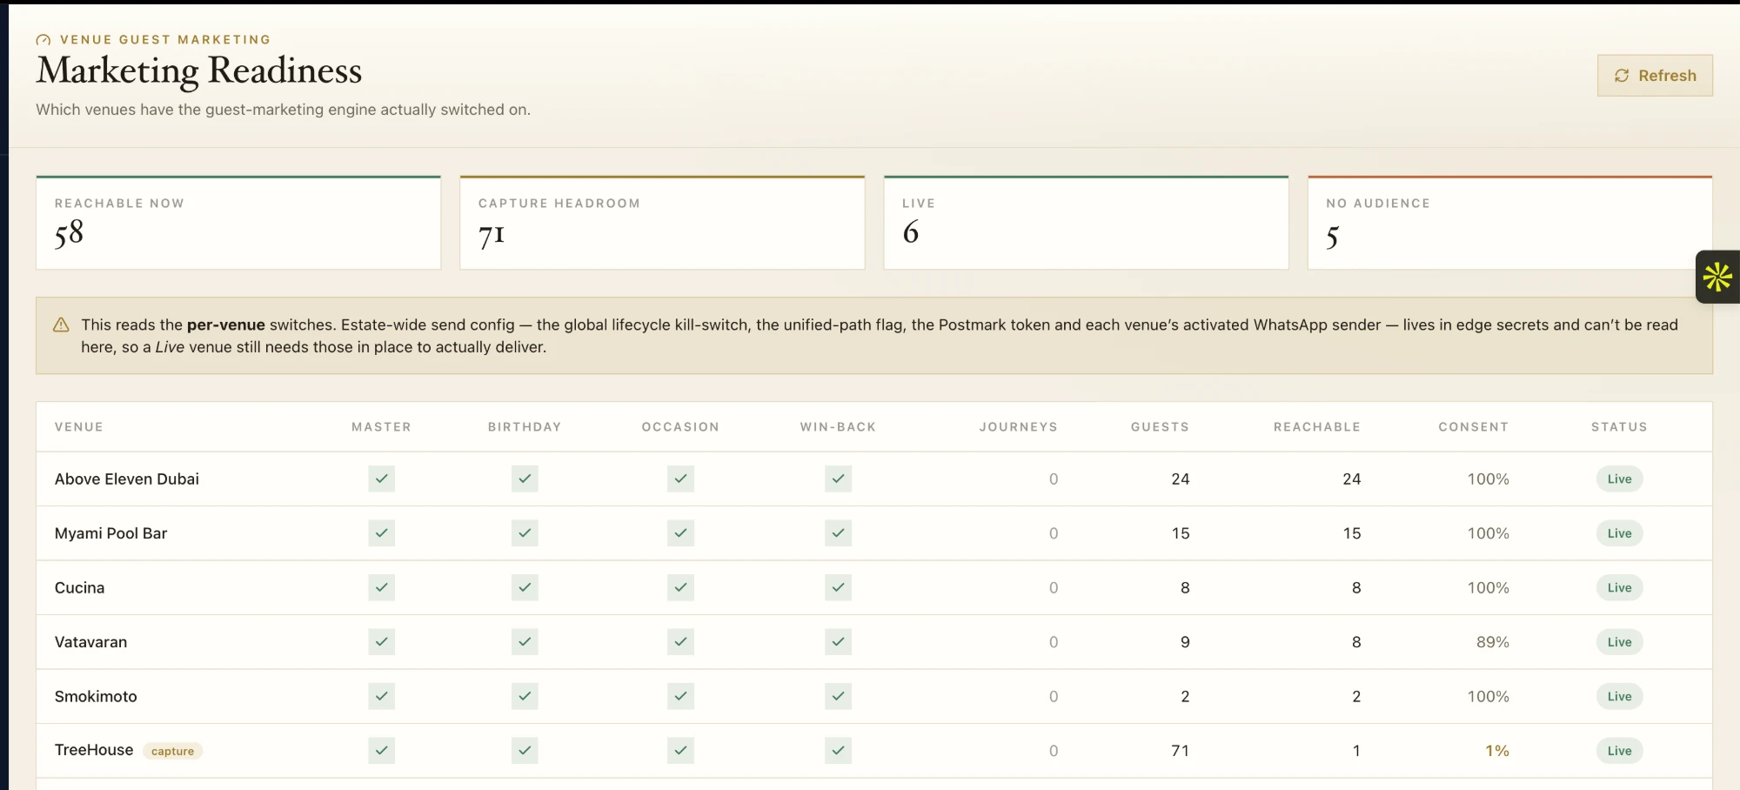The width and height of the screenshot is (1740, 790).
Task: Click the Live summary card
Action: coord(1086,223)
